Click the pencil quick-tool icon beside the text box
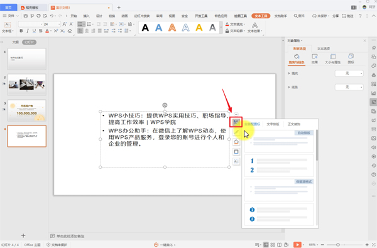Screen dimensions: 377x248 coord(236,132)
